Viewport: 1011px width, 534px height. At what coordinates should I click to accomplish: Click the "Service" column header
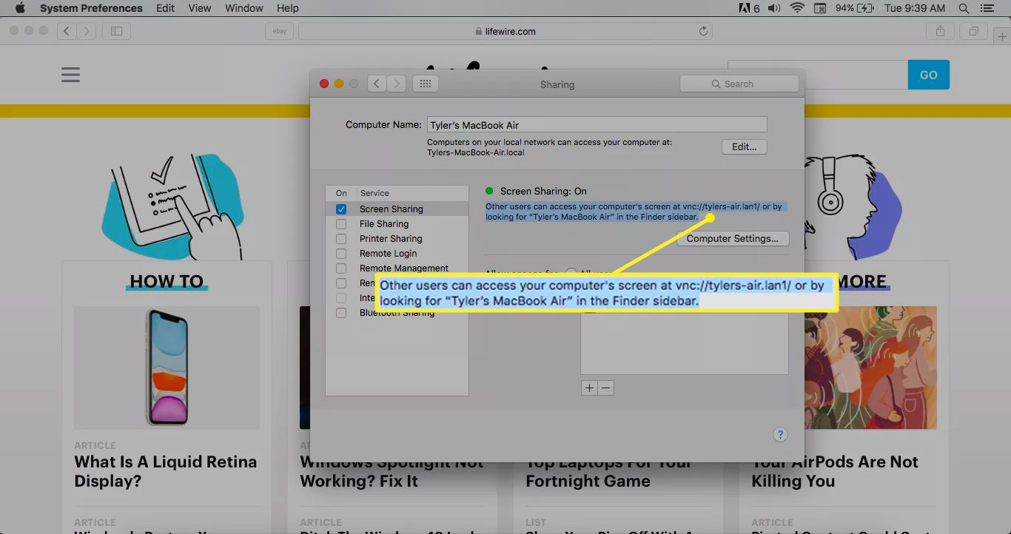374,193
